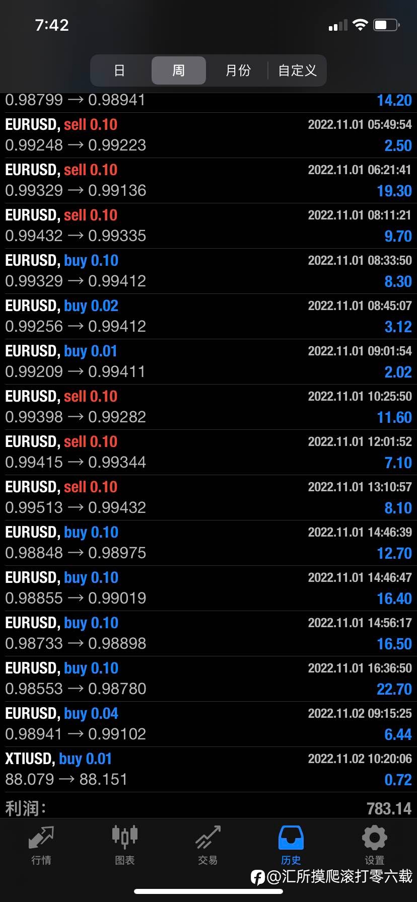Tap the profit value 0.72
417x902 pixels.
398,780
